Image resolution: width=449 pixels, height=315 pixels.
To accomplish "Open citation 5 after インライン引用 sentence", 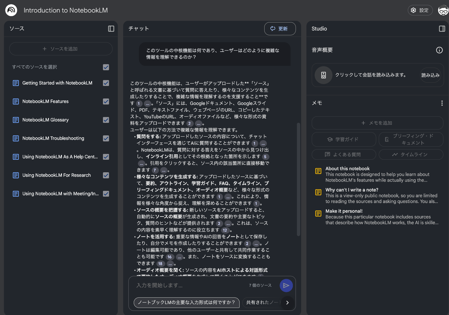I will (x=265, y=157).
